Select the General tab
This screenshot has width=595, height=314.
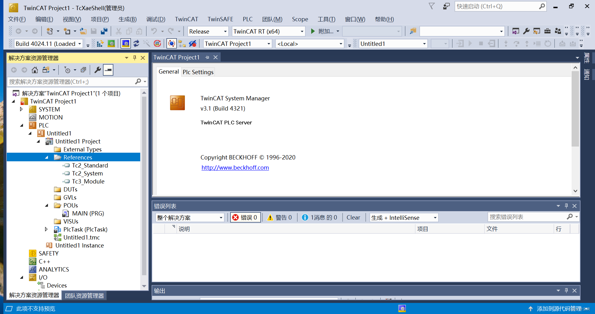169,72
